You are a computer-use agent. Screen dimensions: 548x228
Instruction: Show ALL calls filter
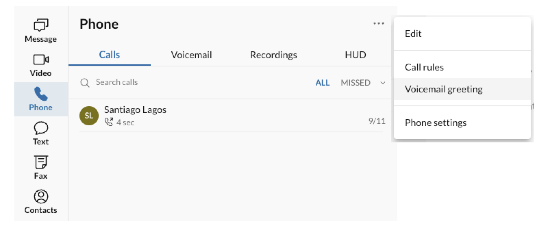[322, 83]
